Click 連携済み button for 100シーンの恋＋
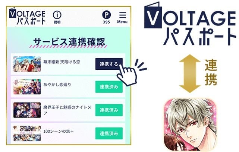The image size is (239, 152). click(x=109, y=133)
